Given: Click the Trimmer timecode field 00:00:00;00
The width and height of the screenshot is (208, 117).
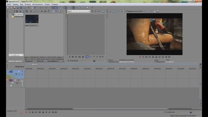Looking at the screenshot, I should pos(74,61).
